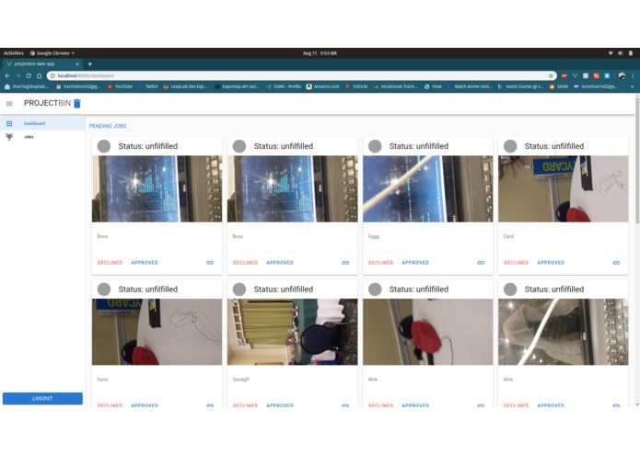
Task: Open the Card job photo thumbnail
Action: [x=564, y=189]
